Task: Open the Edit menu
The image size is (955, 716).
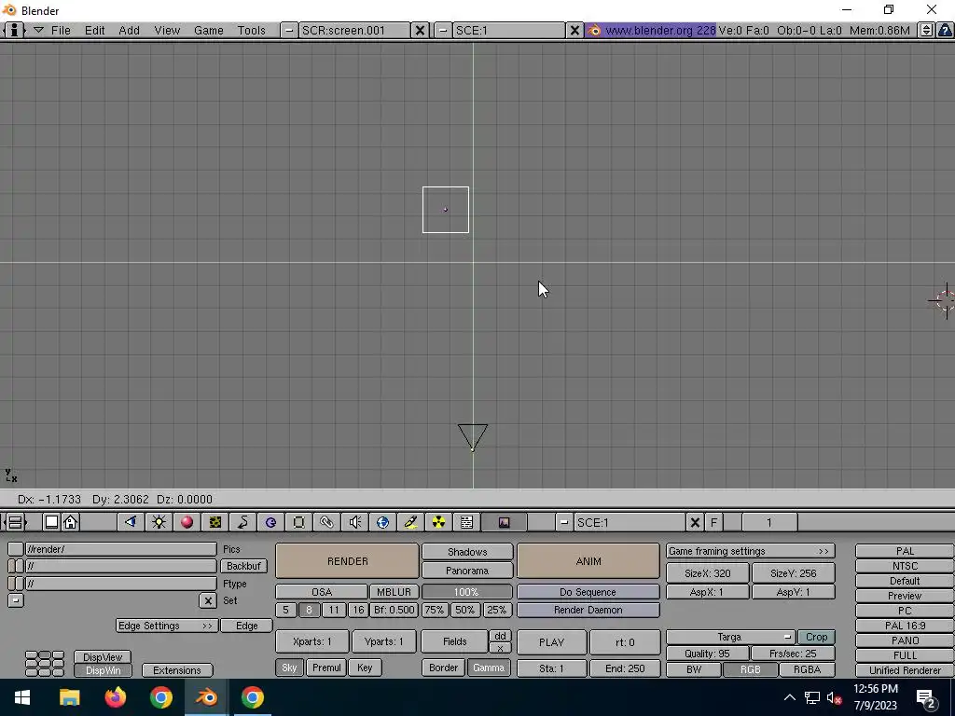Action: click(x=94, y=30)
